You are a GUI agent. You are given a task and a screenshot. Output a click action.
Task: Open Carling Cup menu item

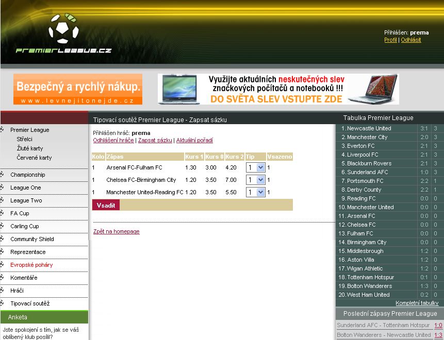pyautogui.click(x=25, y=226)
